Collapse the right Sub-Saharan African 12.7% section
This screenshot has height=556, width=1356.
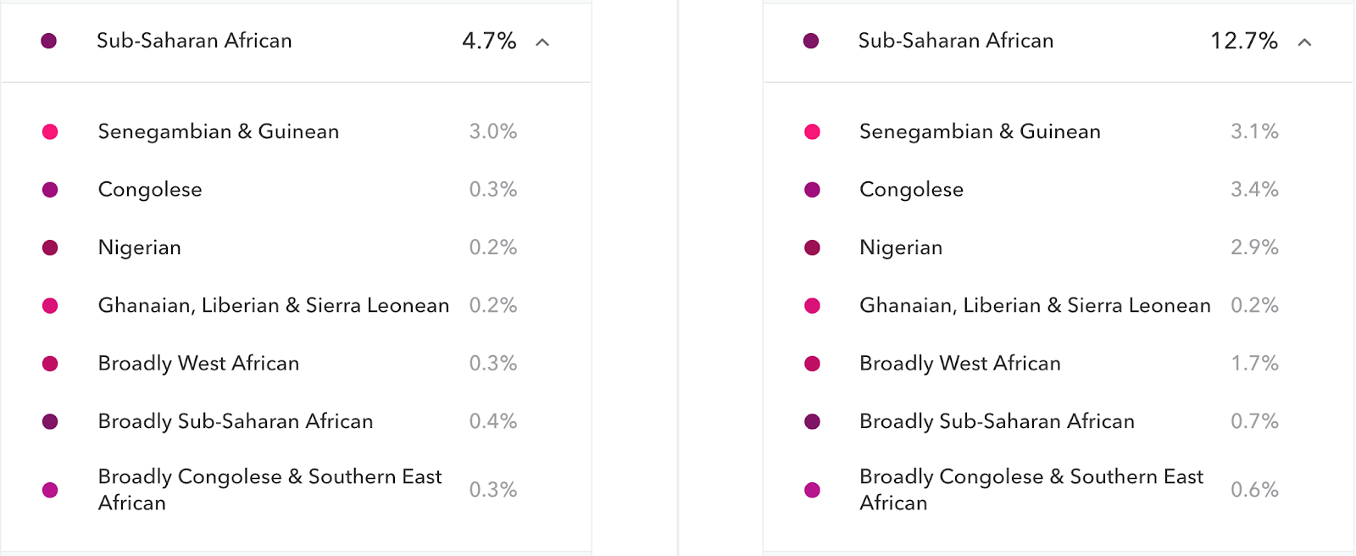(1304, 42)
